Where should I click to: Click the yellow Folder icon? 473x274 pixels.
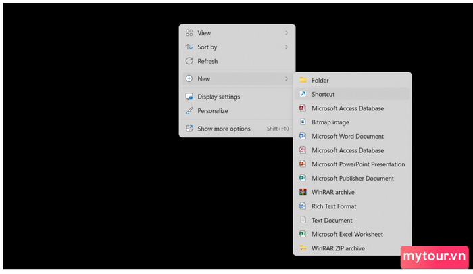tap(303, 80)
